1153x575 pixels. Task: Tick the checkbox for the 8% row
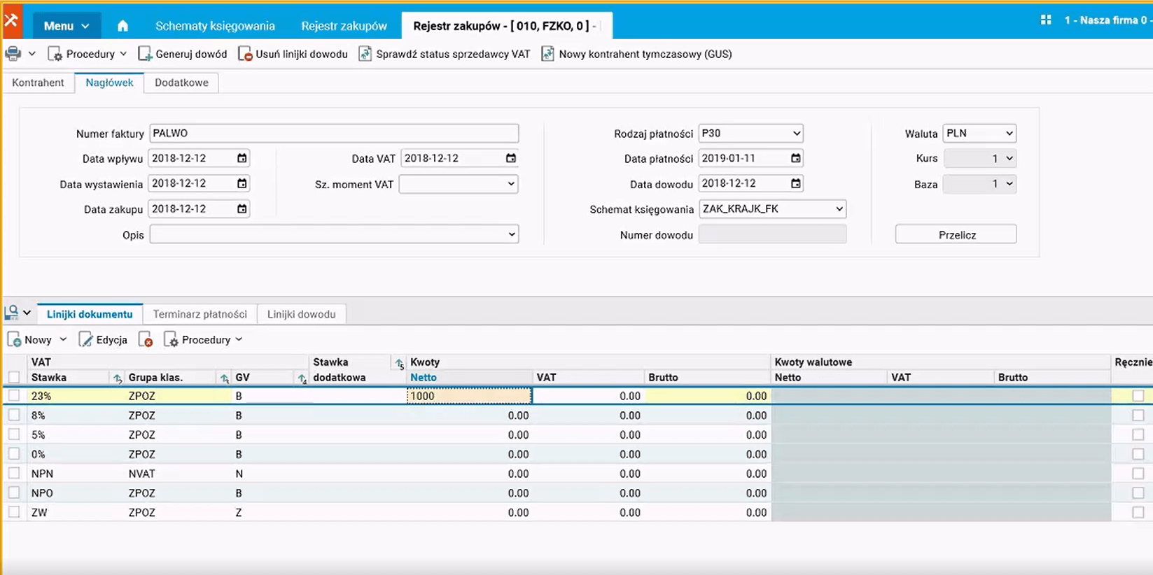14,415
